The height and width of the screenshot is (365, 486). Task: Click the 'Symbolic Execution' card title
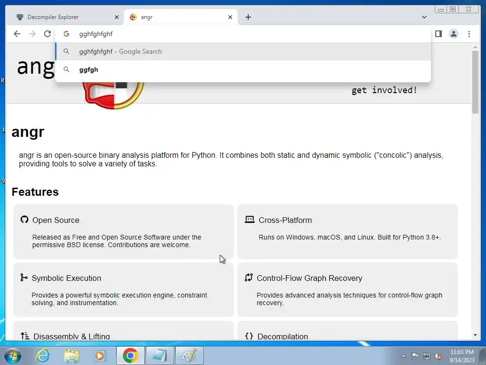tap(66, 278)
